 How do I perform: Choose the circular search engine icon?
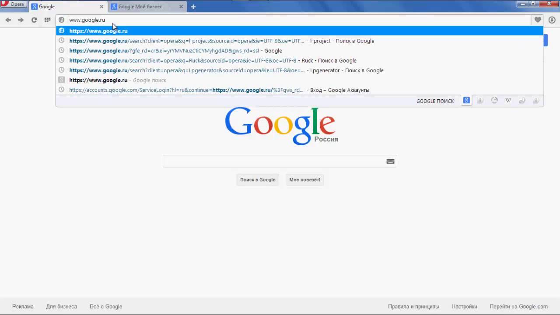pos(494,101)
